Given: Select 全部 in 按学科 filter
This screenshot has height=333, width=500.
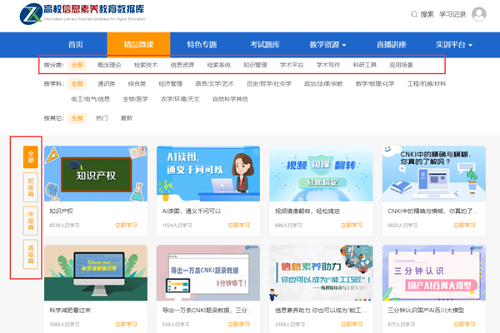Looking at the screenshot, I should coord(77,84).
